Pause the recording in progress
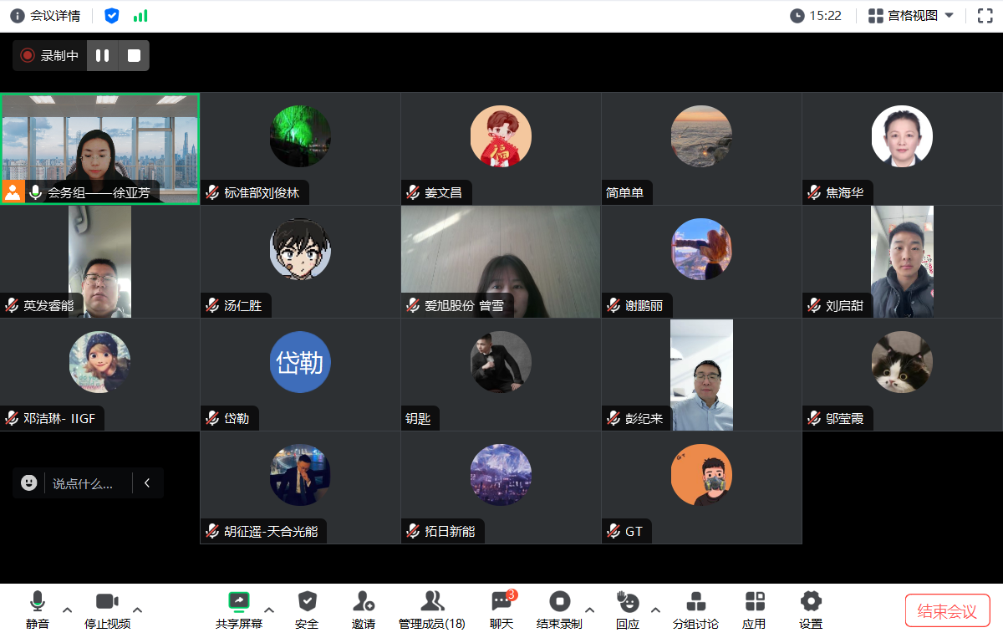The image size is (1003, 638). 103,56
